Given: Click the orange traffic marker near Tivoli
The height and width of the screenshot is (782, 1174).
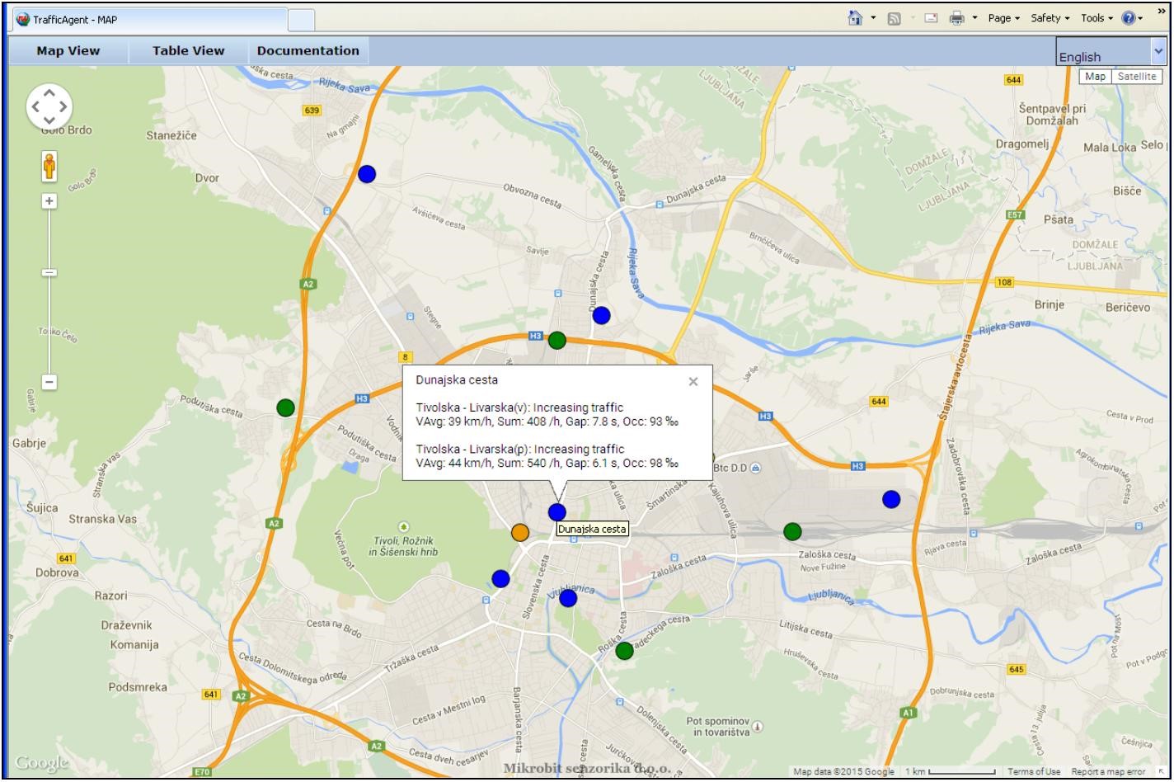Looking at the screenshot, I should 519,532.
